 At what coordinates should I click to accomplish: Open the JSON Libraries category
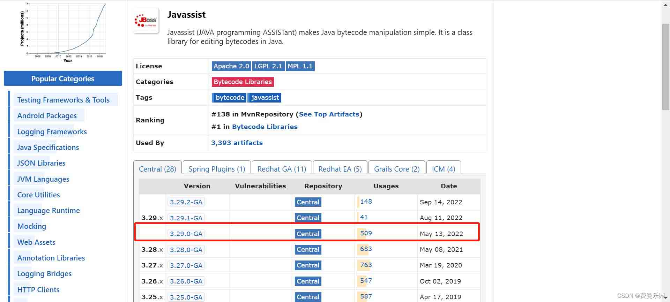tap(41, 163)
